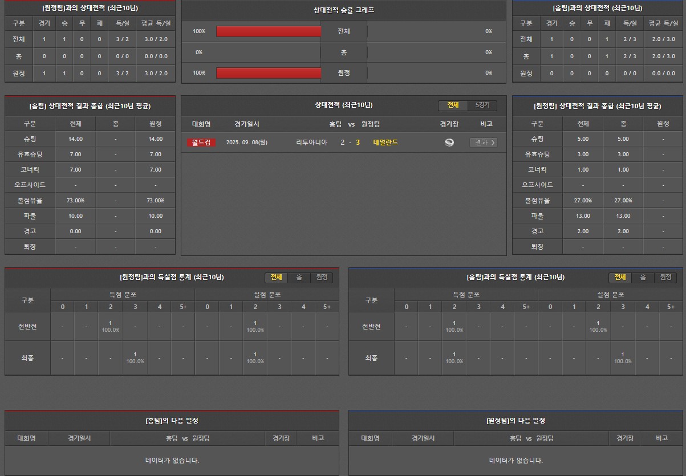Viewport: 686px width, 476px height.
Task: Select 홈 filter in [홈팀]과의 득실점 통계 panel
Action: click(643, 277)
